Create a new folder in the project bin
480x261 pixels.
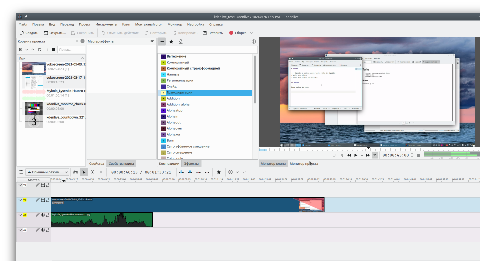click(x=40, y=49)
